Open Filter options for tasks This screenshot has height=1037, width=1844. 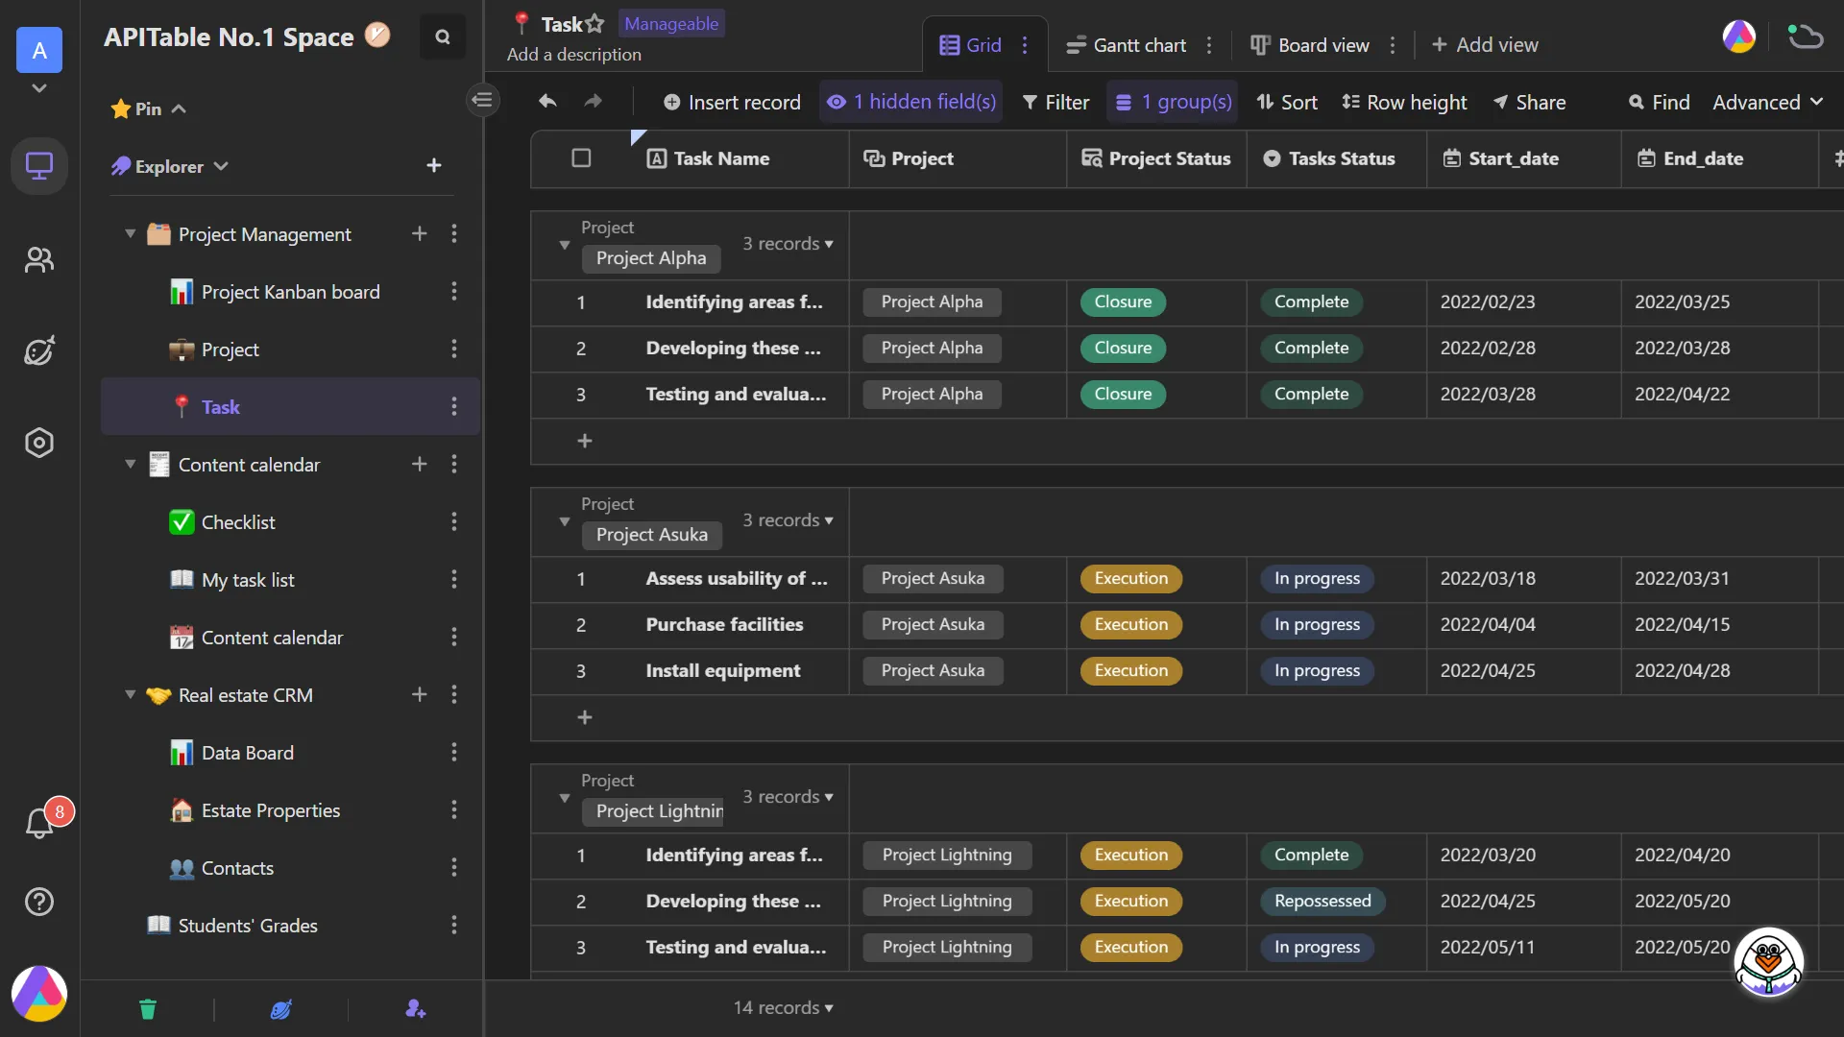(x=1056, y=101)
